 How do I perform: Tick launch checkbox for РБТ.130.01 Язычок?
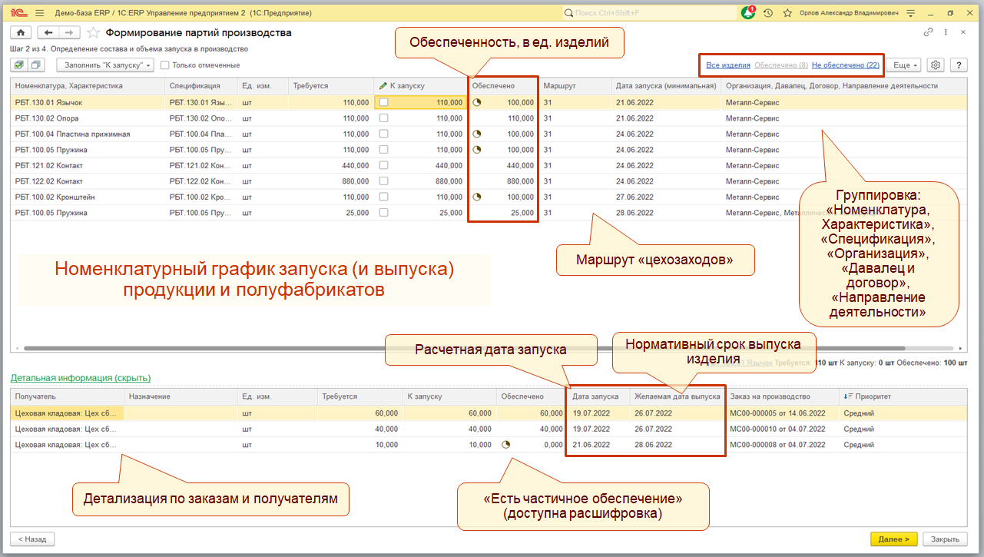[x=383, y=102]
